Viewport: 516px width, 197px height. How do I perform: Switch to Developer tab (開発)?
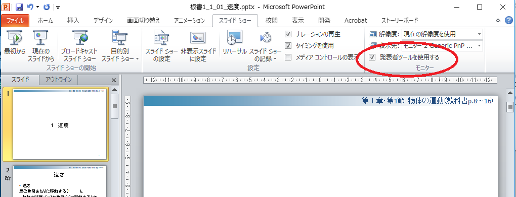(x=324, y=21)
